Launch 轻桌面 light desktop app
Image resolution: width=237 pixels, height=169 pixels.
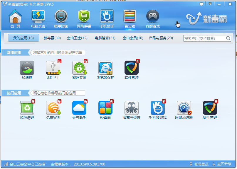[105, 110]
